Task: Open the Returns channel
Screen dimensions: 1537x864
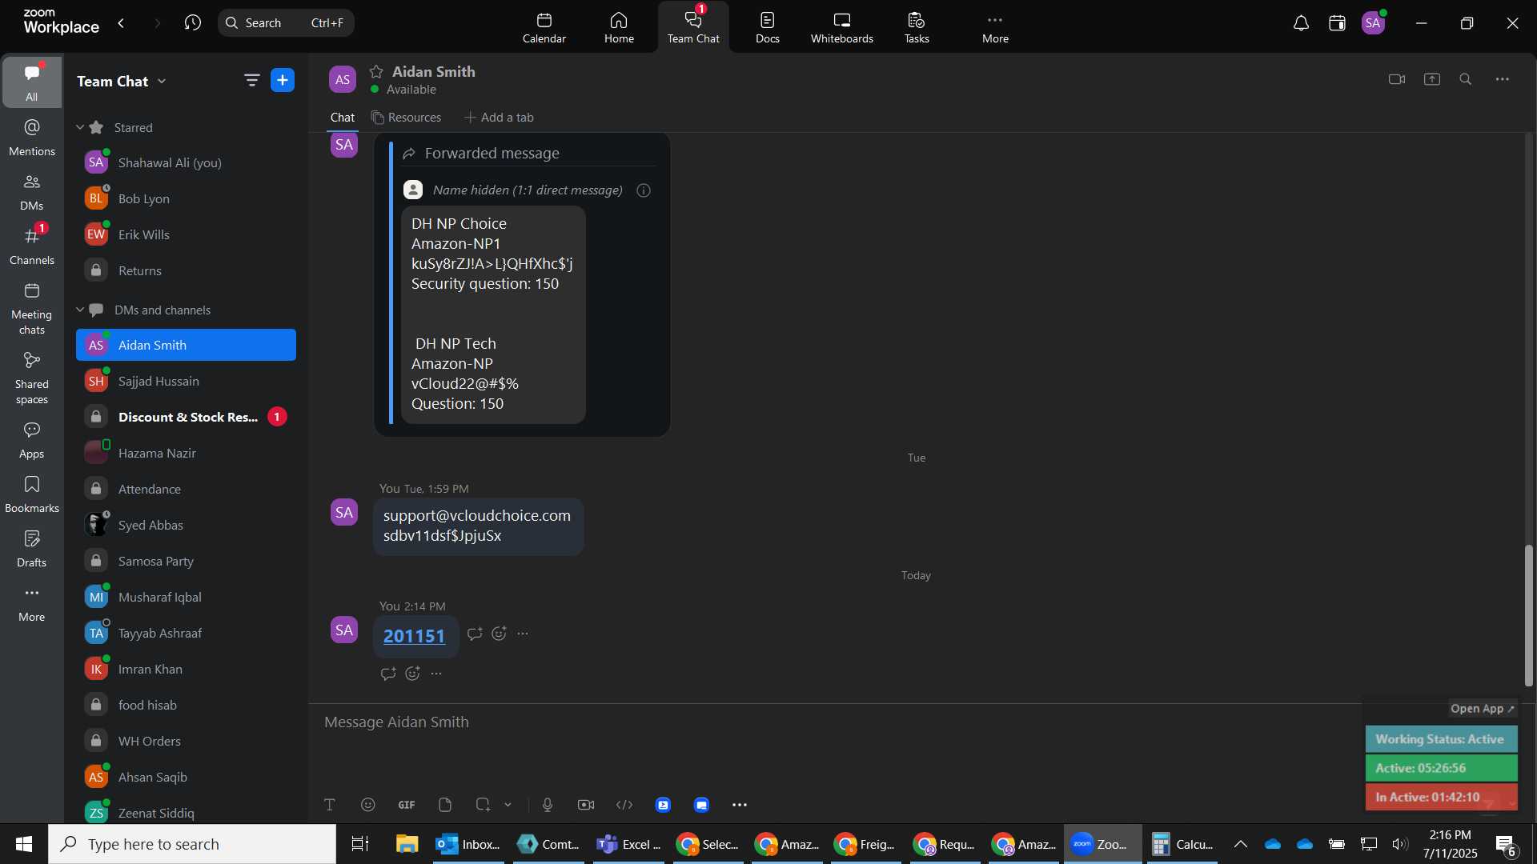Action: click(186, 270)
